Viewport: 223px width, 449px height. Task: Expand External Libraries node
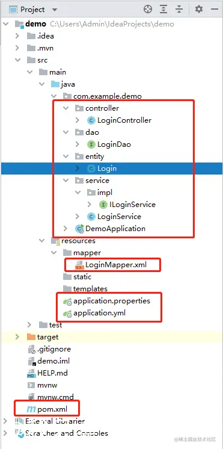click(5, 421)
